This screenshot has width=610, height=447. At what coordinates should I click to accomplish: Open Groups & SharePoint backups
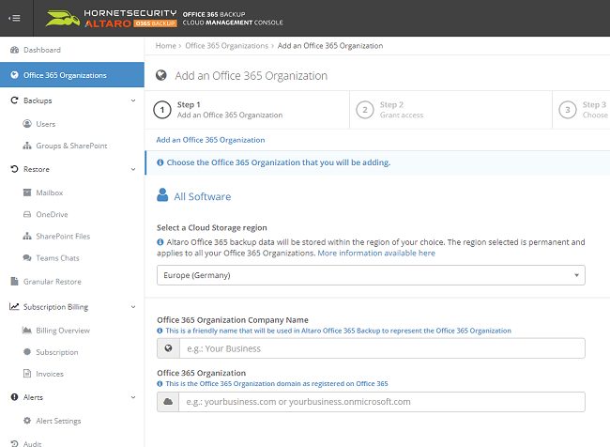72,146
